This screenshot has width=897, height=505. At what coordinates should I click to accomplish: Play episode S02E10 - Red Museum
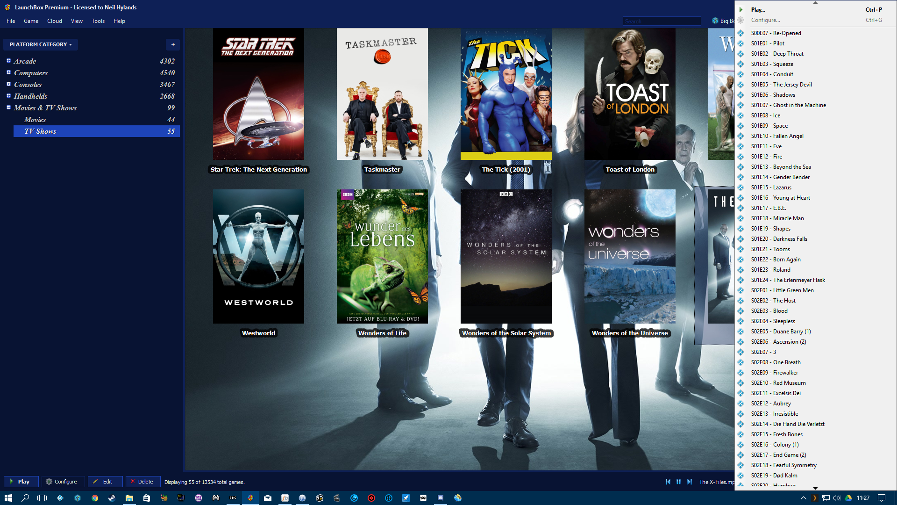tap(815, 383)
